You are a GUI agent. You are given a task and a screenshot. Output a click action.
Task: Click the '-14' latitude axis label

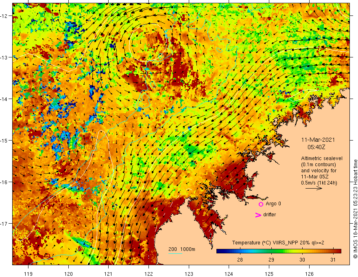[x=4, y=99]
